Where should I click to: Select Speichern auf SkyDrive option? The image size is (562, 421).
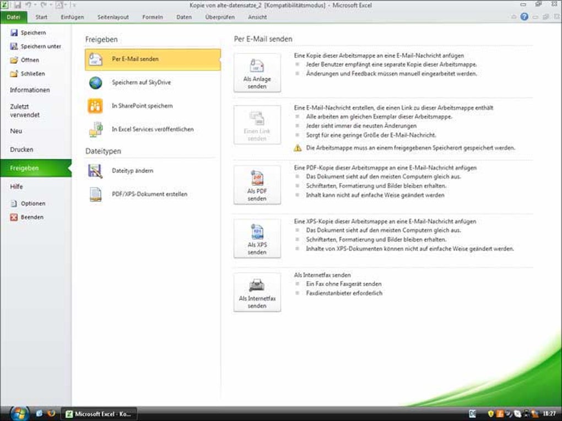pos(153,83)
